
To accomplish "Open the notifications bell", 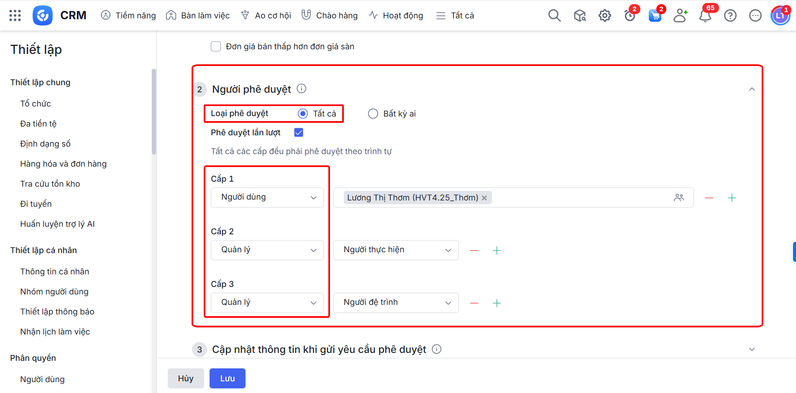I will click(x=705, y=16).
